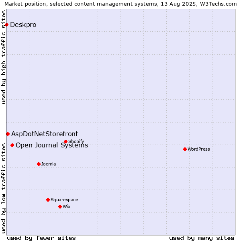Click the 'used by high traffic sites' axis label
Viewport: 241px width, 241px height.
tap(4, 57)
